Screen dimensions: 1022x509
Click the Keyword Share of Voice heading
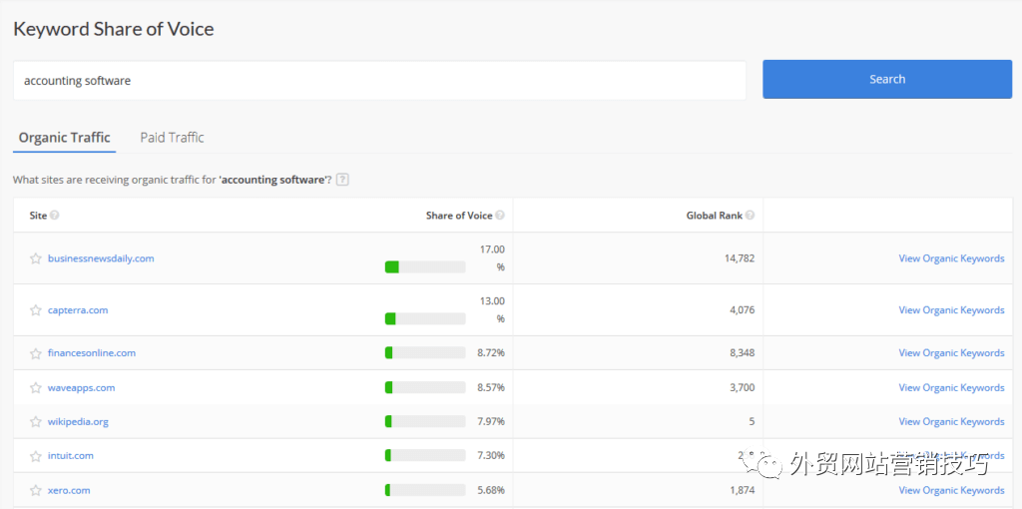pyautogui.click(x=114, y=29)
